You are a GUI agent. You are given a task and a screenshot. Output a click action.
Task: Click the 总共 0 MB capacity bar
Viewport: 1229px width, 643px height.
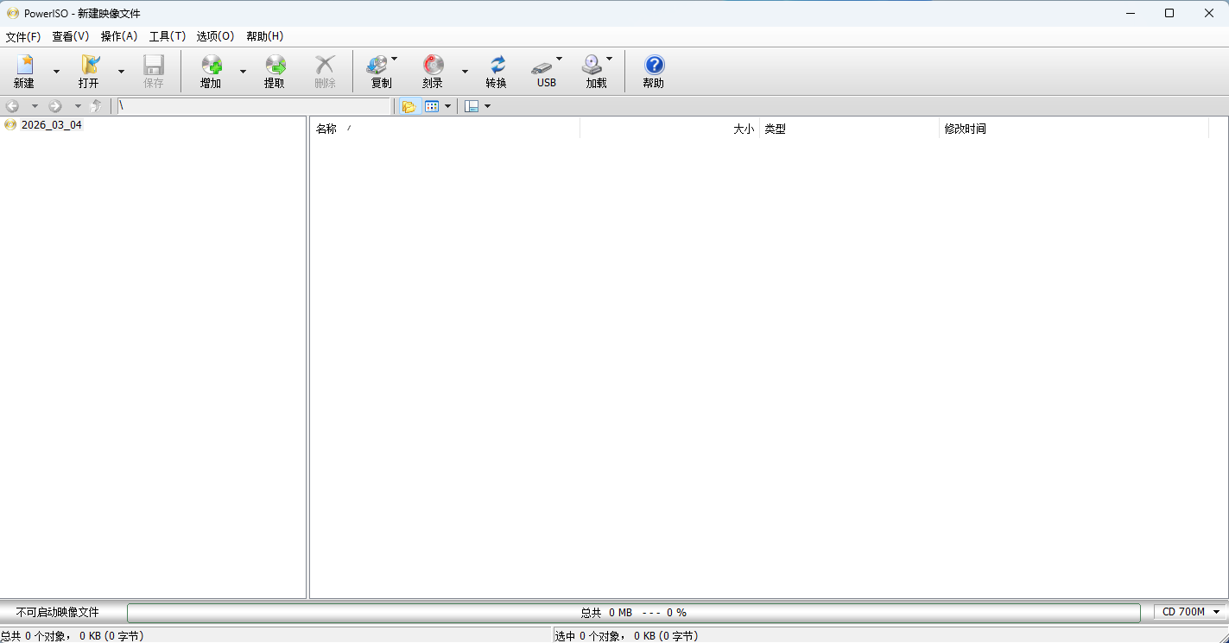(x=633, y=613)
